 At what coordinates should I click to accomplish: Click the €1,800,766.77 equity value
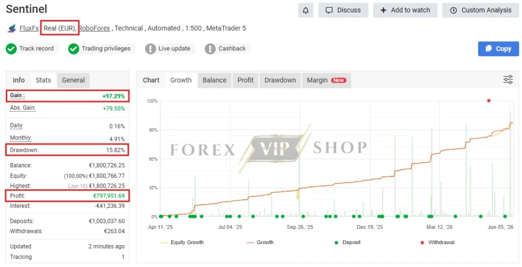107,176
